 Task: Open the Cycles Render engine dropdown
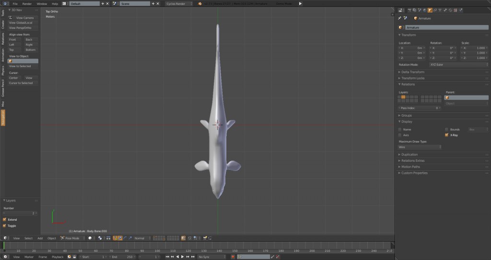179,4
